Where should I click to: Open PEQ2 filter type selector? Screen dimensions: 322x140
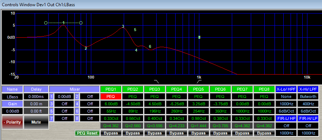click(x=133, y=97)
